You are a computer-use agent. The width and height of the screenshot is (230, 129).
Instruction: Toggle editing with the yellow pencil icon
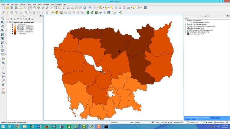click(8, 13)
